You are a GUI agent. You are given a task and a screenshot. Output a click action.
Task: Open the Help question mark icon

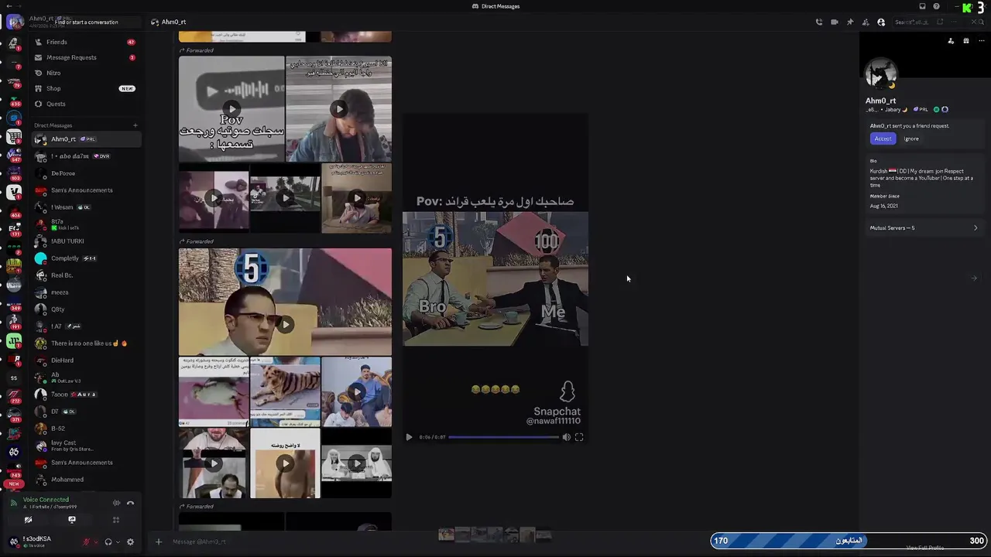936,6
